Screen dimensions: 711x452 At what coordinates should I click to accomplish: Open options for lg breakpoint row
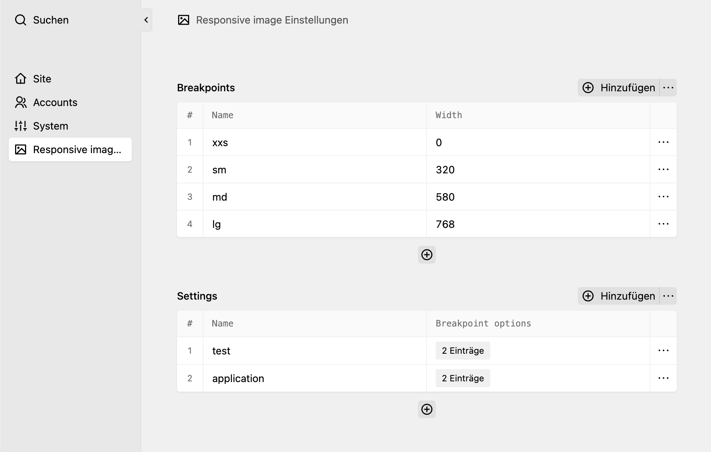click(663, 224)
